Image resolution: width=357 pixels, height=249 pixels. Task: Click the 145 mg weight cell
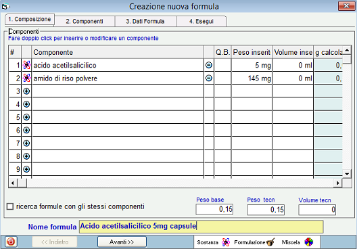[252, 78]
